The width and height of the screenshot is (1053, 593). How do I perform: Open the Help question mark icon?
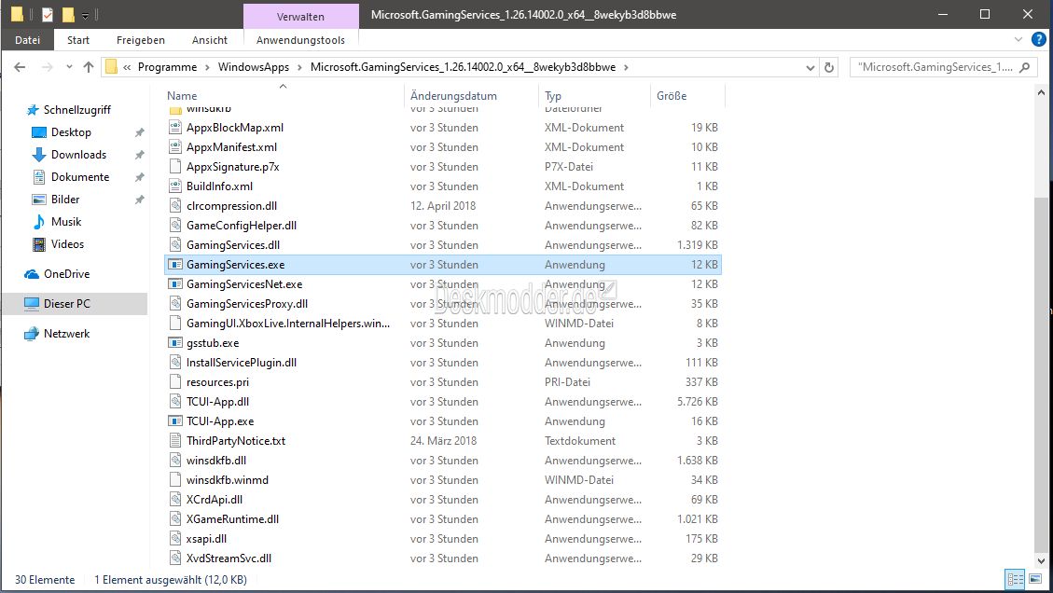click(x=1038, y=39)
